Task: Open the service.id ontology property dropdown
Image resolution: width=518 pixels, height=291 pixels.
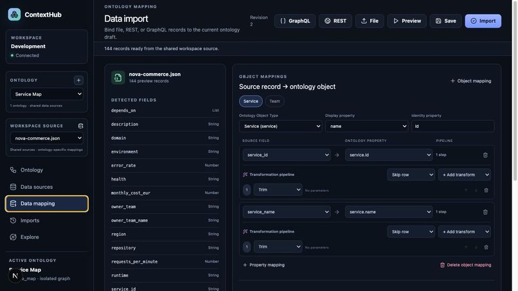Action: pyautogui.click(x=388, y=155)
